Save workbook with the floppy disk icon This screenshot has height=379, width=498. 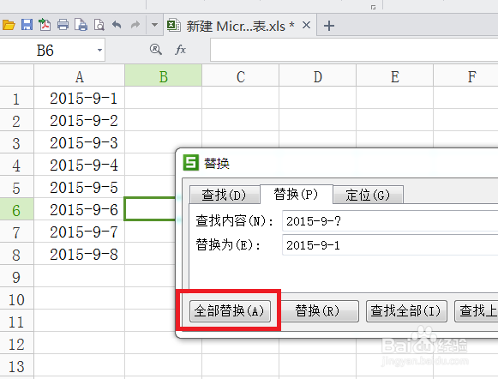[27, 25]
